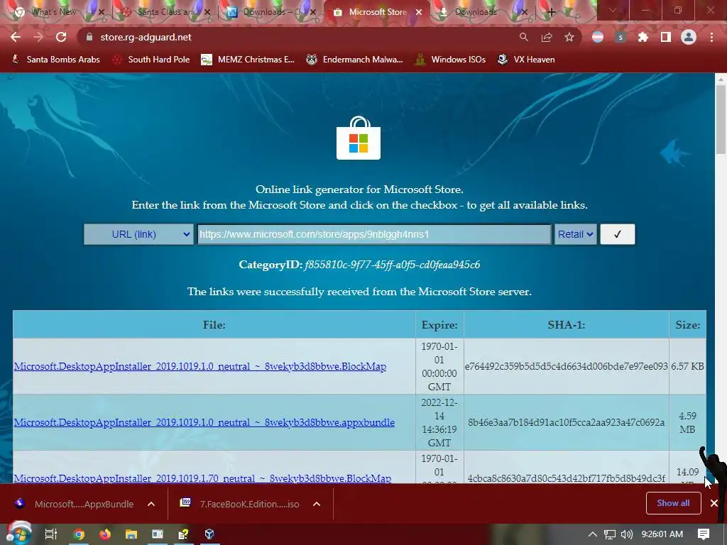Show hidden system tray icons
This screenshot has width=727, height=545.
(x=592, y=534)
